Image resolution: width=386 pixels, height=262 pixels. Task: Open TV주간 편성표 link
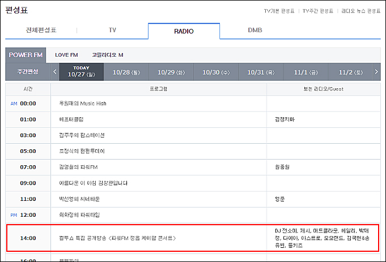coord(317,11)
